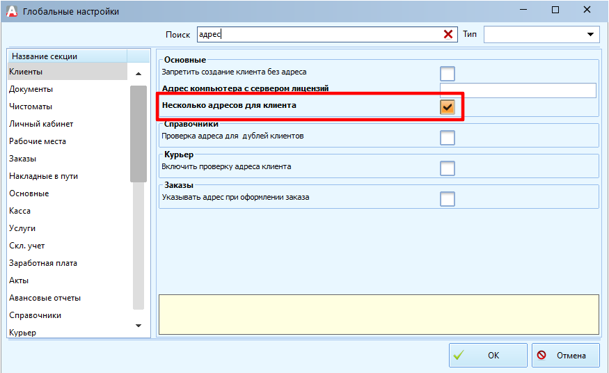This screenshot has height=373, width=609.
Task: Click the application logo in title bar
Action: 11,11
